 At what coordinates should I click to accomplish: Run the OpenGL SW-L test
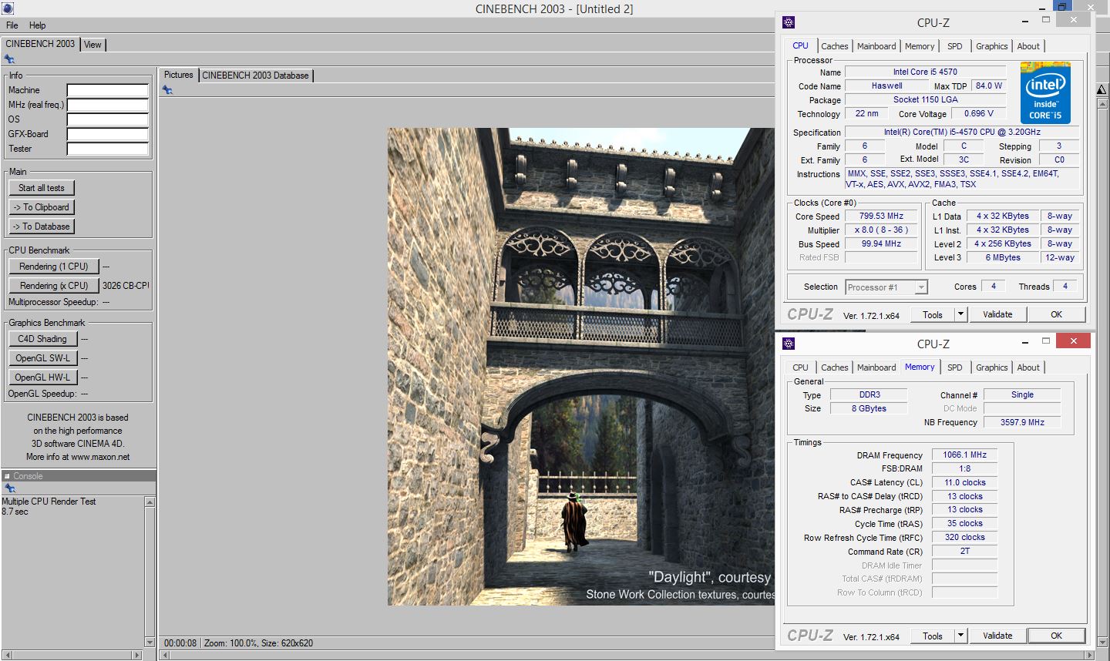[x=42, y=358]
